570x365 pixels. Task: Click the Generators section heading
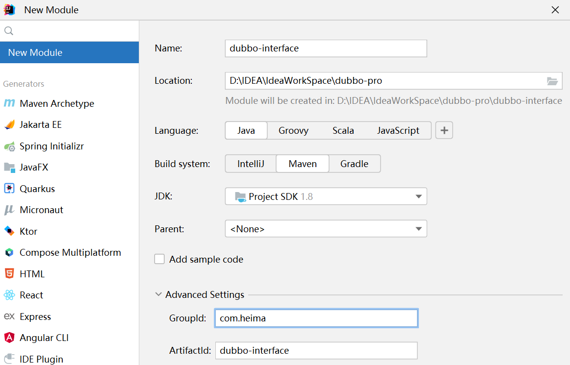(24, 84)
